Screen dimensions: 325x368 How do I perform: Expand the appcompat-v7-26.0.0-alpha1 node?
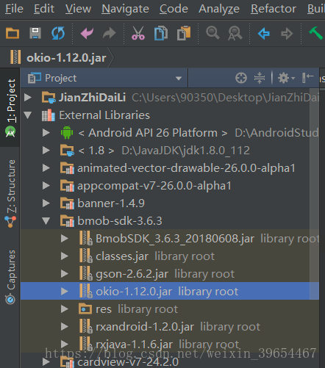(46, 185)
